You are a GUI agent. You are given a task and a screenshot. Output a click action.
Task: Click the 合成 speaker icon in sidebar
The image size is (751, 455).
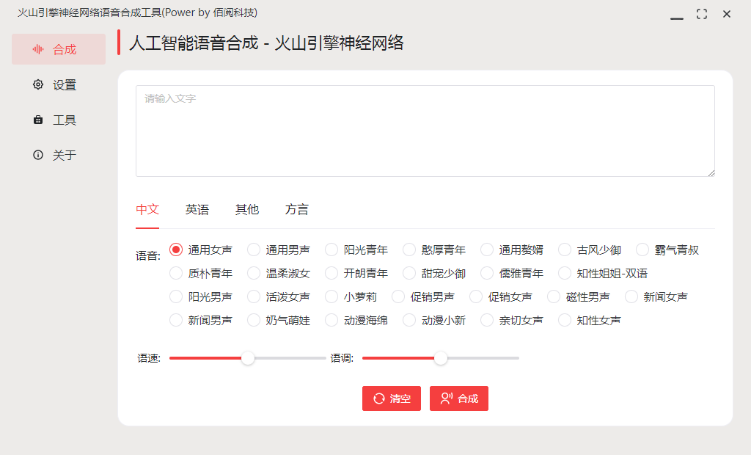37,49
